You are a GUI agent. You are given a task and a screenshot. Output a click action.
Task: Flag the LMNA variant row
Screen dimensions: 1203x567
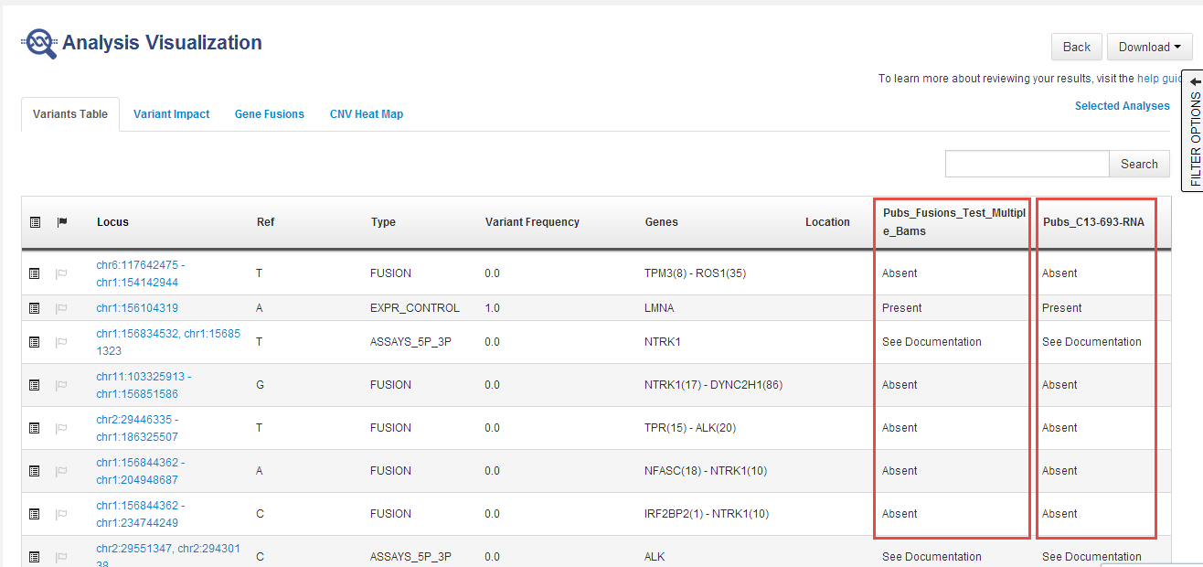[62, 308]
